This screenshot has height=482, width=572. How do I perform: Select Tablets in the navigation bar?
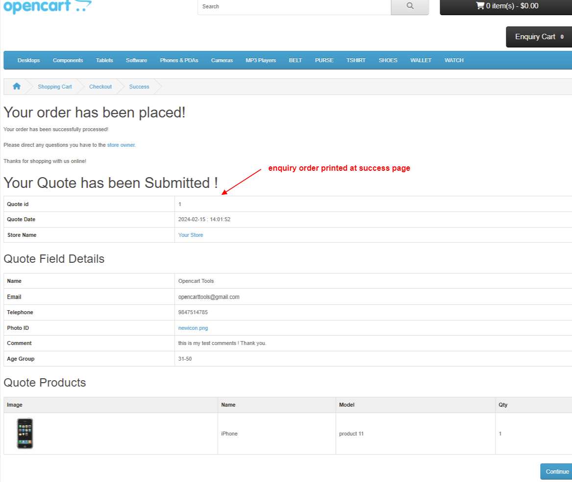point(104,61)
